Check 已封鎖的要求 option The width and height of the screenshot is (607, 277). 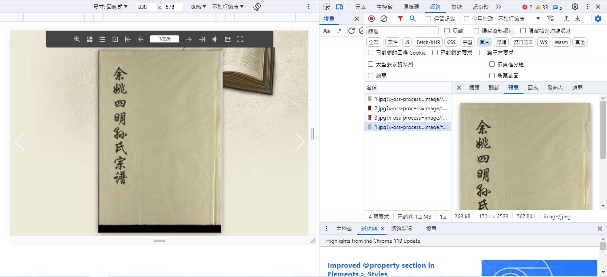[435, 52]
